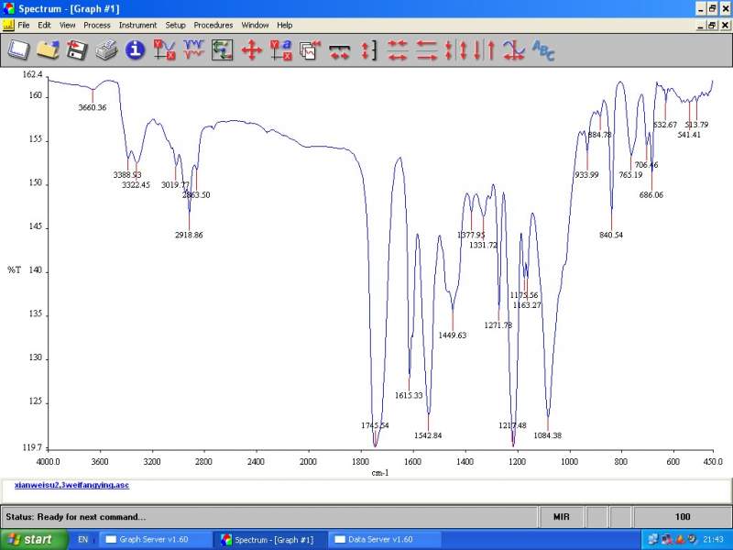Screen dimensions: 733x550
Task: Click the 1449.63 peak label
Action: point(453,335)
